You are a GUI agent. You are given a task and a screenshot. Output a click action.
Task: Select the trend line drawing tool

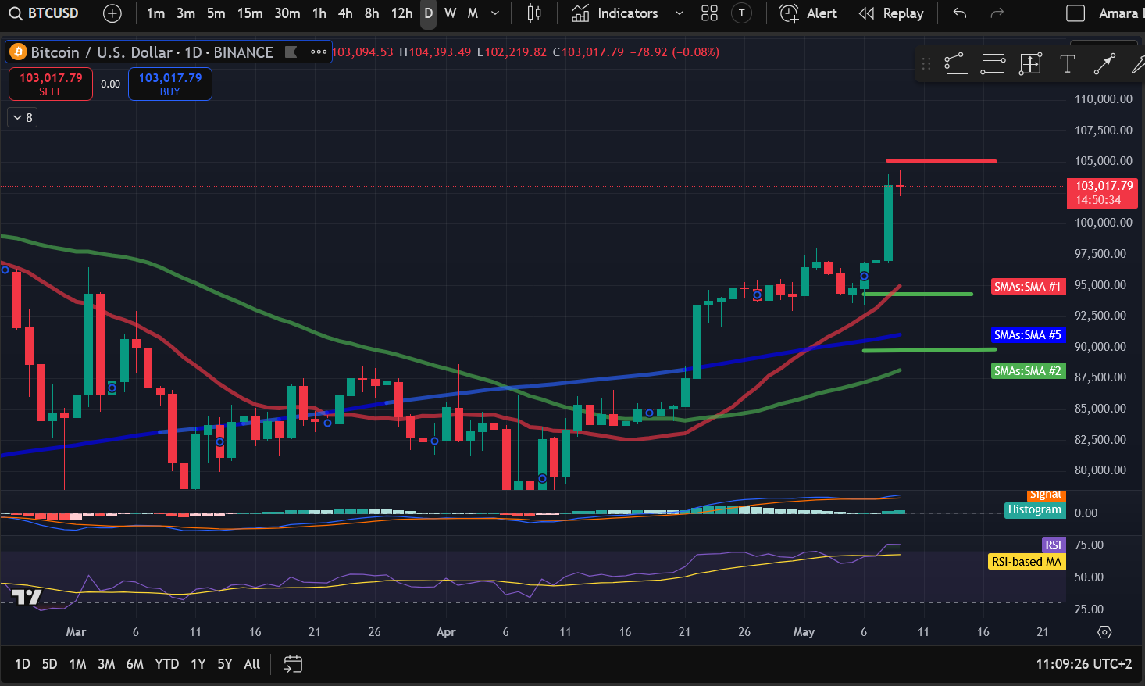pyautogui.click(x=1104, y=64)
